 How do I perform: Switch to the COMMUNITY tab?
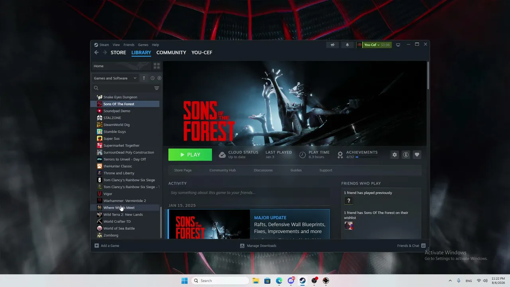171,53
